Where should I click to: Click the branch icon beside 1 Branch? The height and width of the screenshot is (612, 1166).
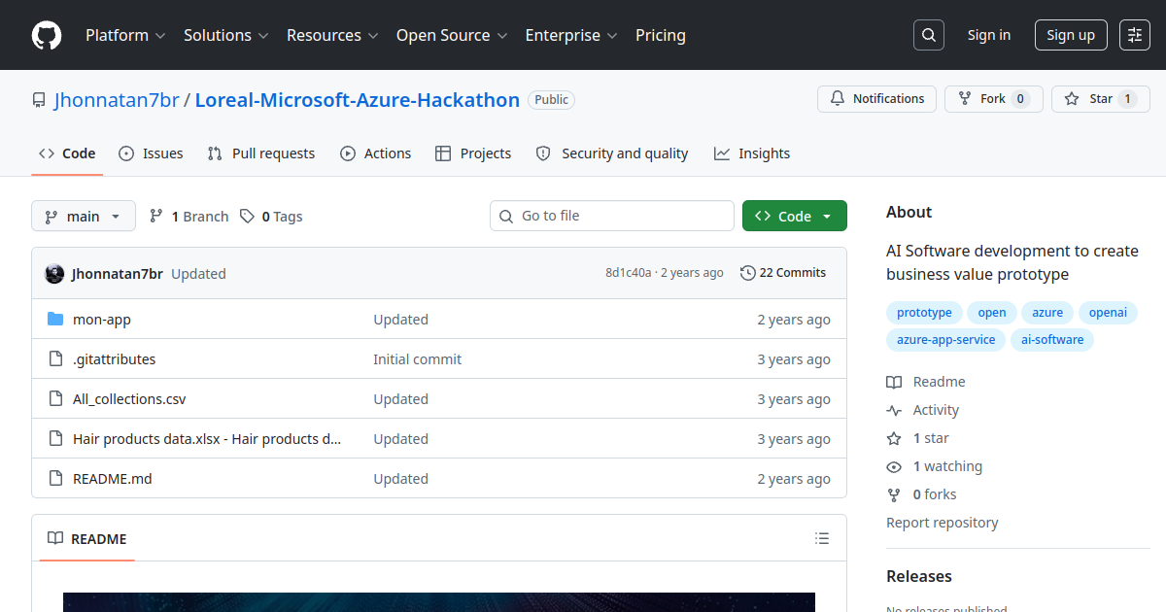(x=155, y=217)
